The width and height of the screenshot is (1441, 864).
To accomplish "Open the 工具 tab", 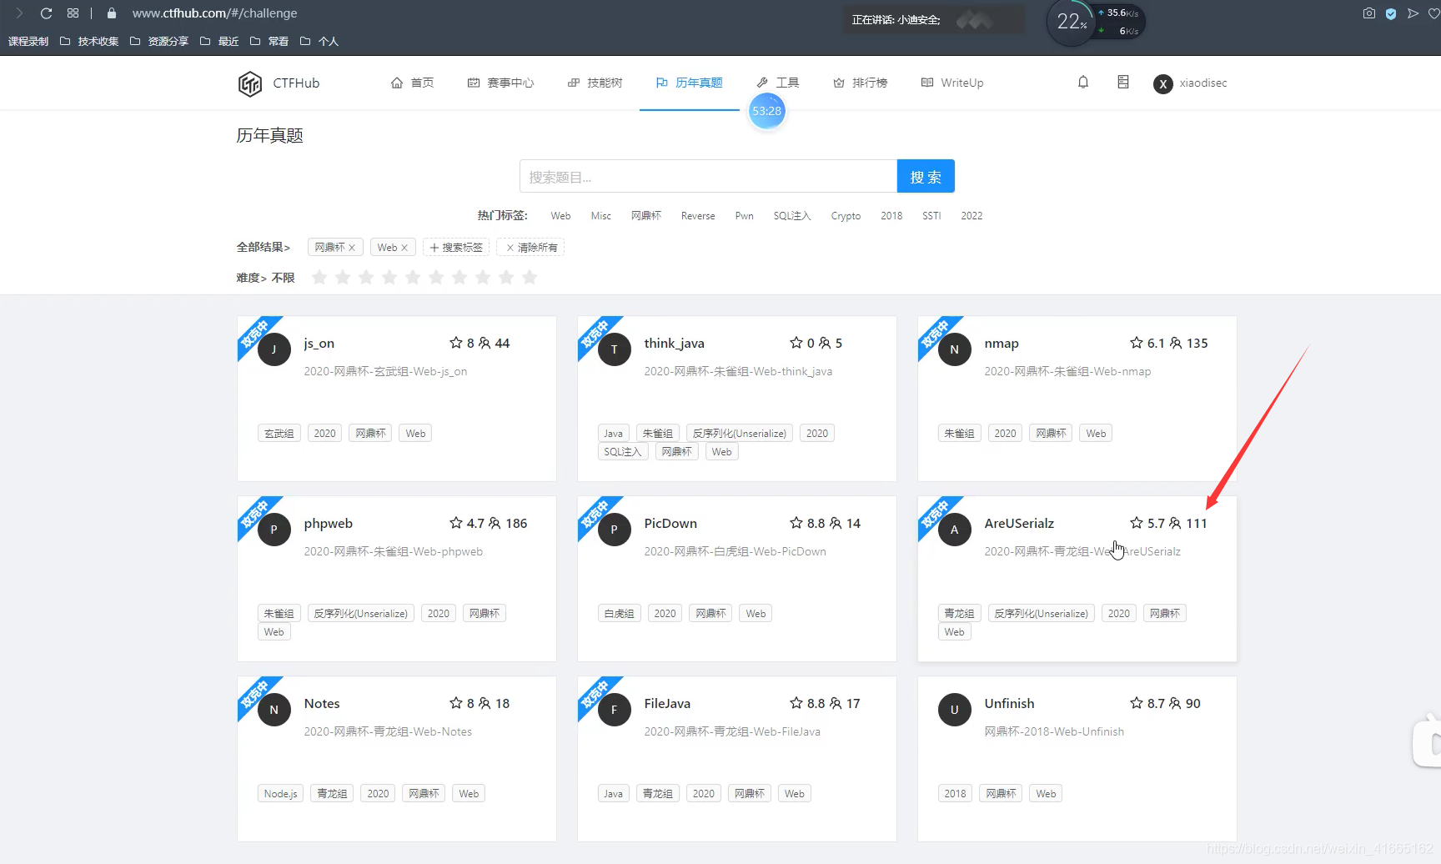I will [778, 83].
